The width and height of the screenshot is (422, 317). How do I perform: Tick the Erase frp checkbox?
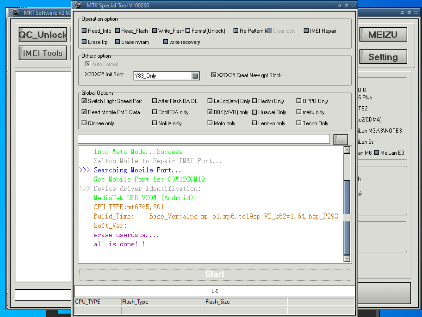click(84, 42)
